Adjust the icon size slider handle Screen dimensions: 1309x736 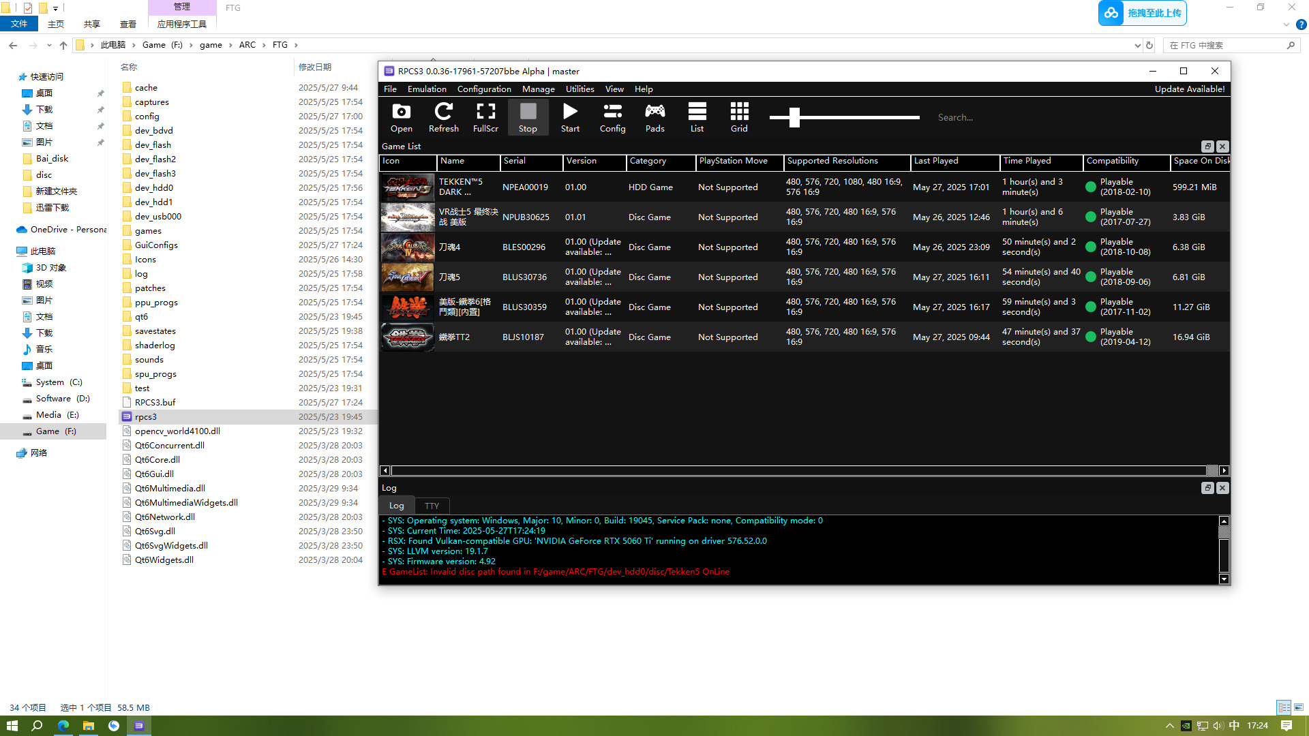pyautogui.click(x=794, y=117)
